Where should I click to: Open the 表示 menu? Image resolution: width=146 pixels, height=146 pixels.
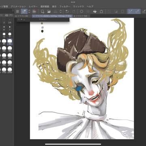pyautogui.click(x=54, y=6)
